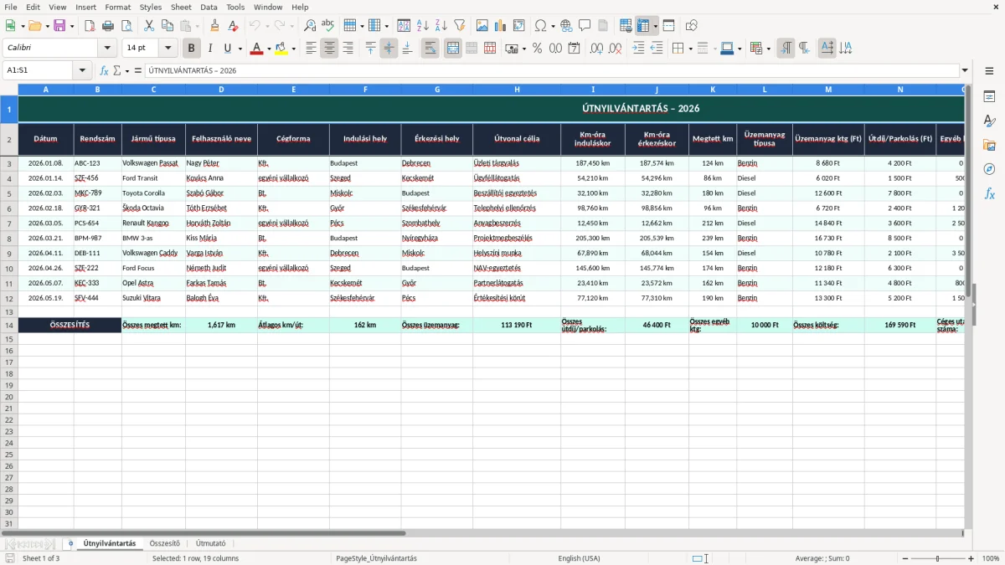Toggle Wrap Text button
The image size is (1005, 565).
pos(430,49)
